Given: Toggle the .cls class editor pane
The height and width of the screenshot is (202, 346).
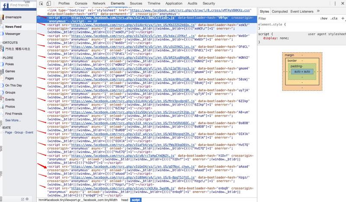Looking at the screenshot, I should click(334, 18).
